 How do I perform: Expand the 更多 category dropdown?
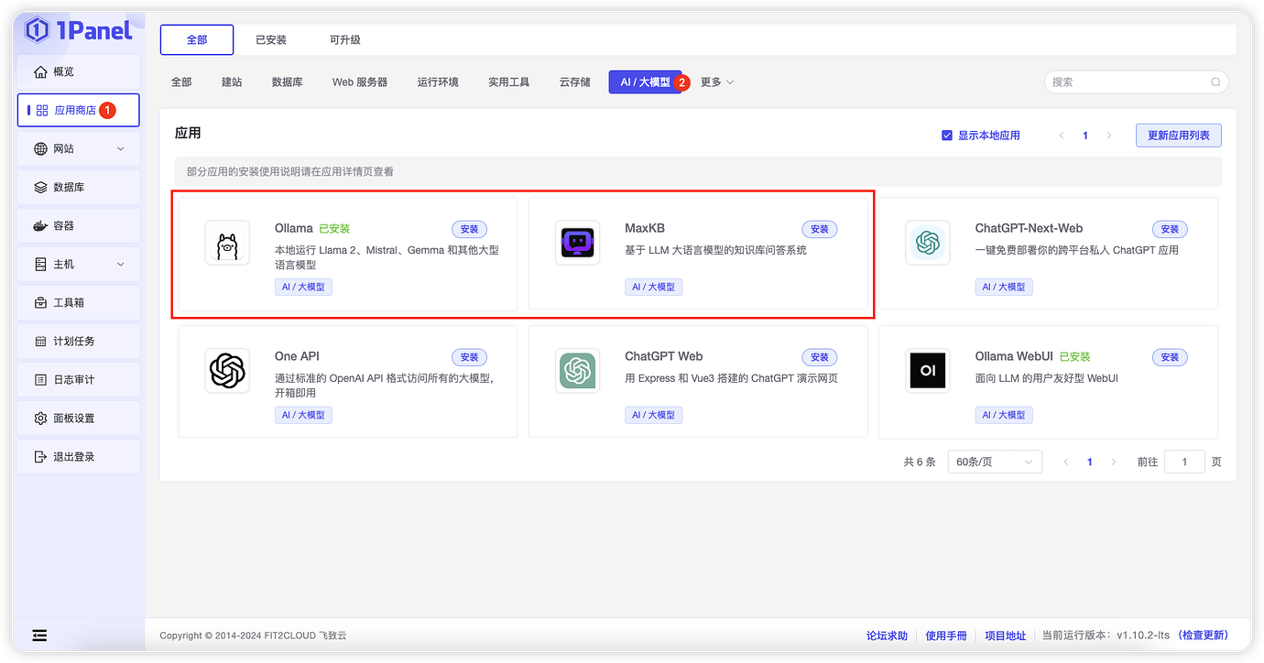(x=716, y=82)
